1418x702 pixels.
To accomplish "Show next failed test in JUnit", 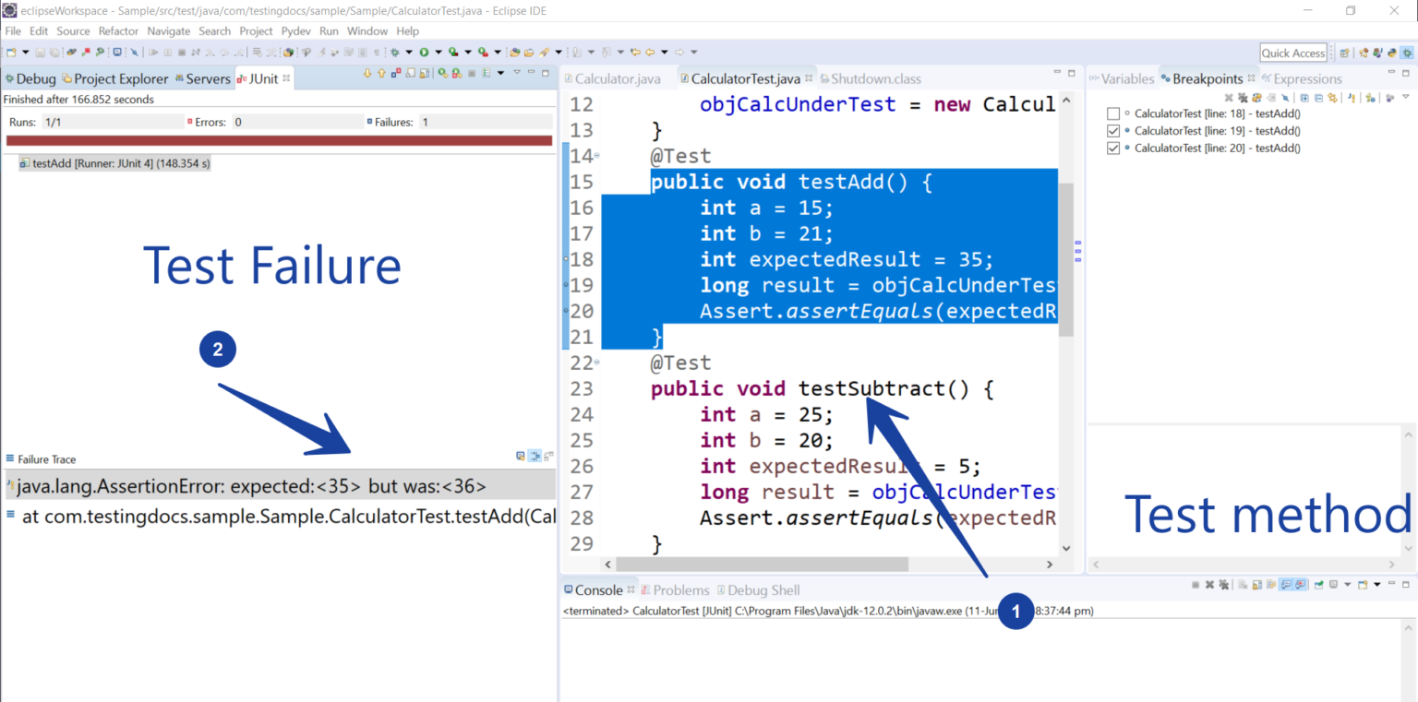I will [367, 73].
